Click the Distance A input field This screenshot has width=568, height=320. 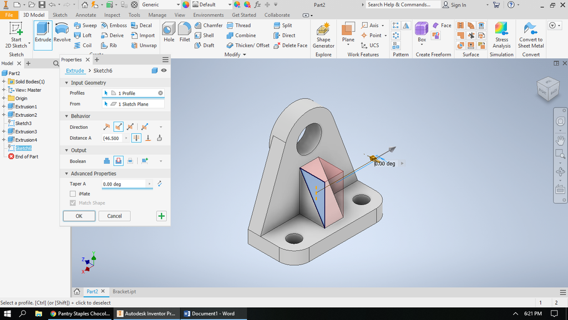pos(113,138)
